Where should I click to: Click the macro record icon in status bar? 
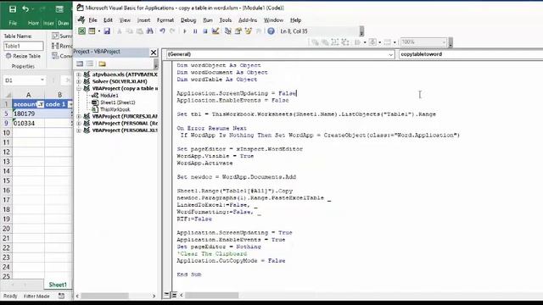pos(61,296)
